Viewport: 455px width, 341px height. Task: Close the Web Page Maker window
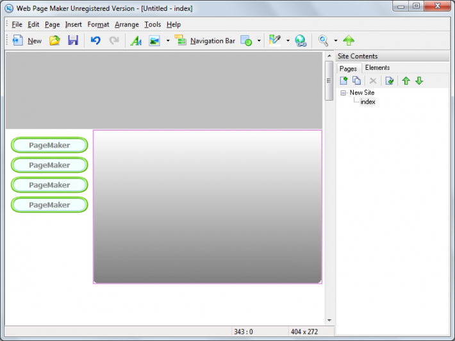tap(437, 6)
